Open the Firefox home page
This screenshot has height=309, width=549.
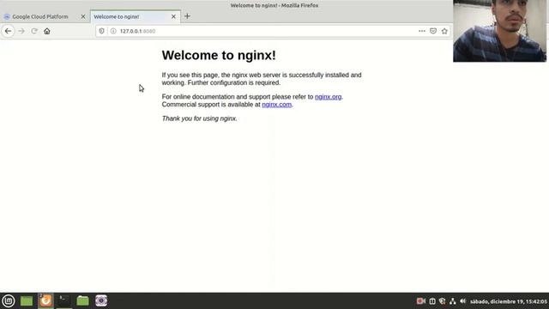coord(47,31)
